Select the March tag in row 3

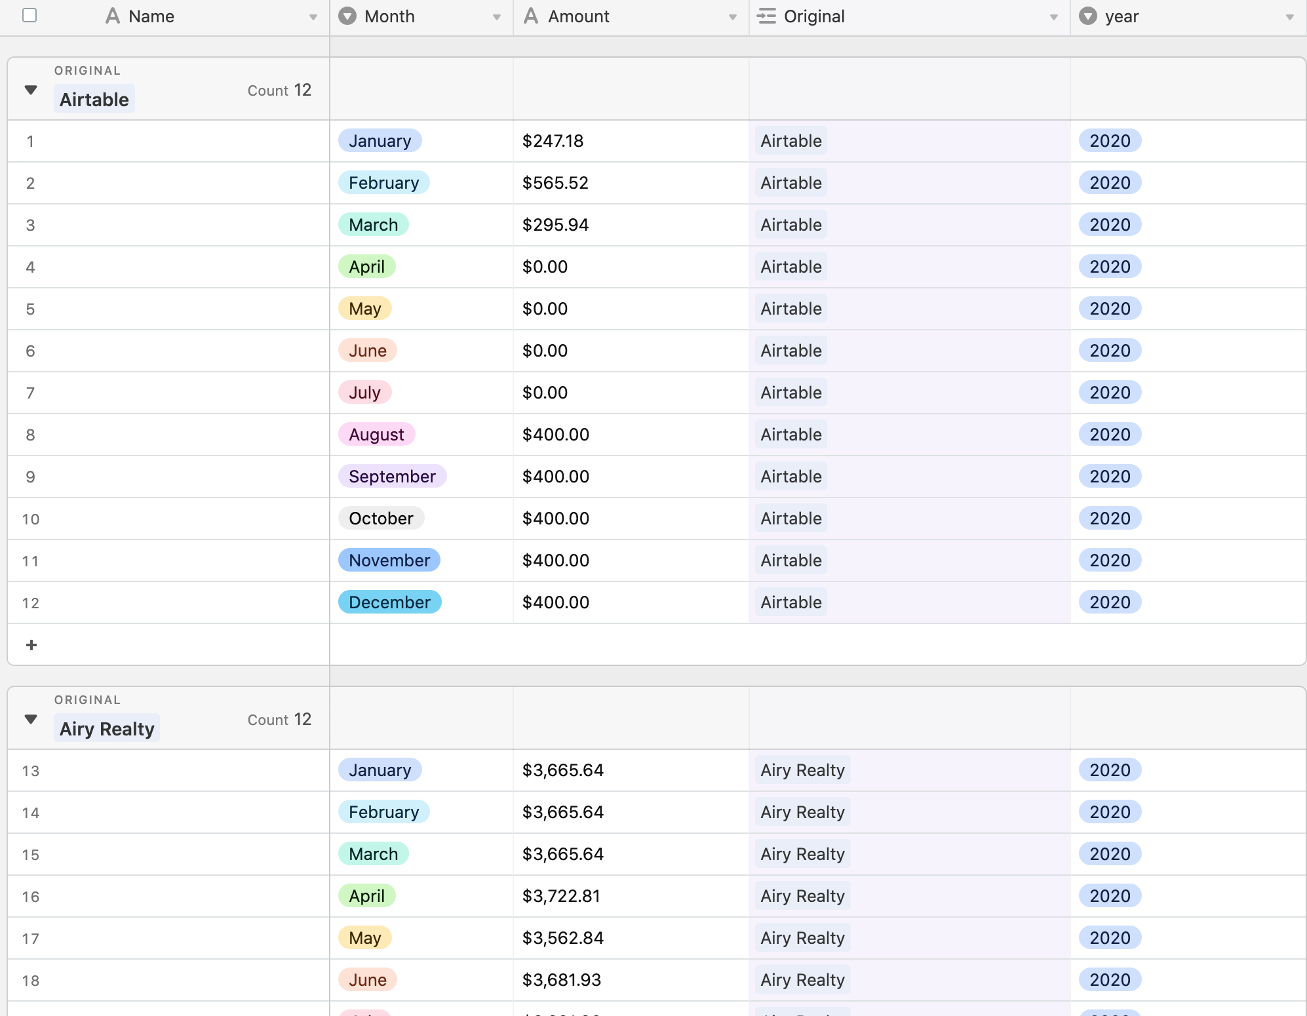pyautogui.click(x=374, y=224)
